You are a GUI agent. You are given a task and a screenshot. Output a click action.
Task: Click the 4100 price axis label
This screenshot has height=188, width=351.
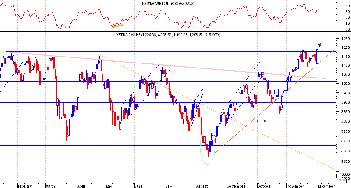click(346, 65)
